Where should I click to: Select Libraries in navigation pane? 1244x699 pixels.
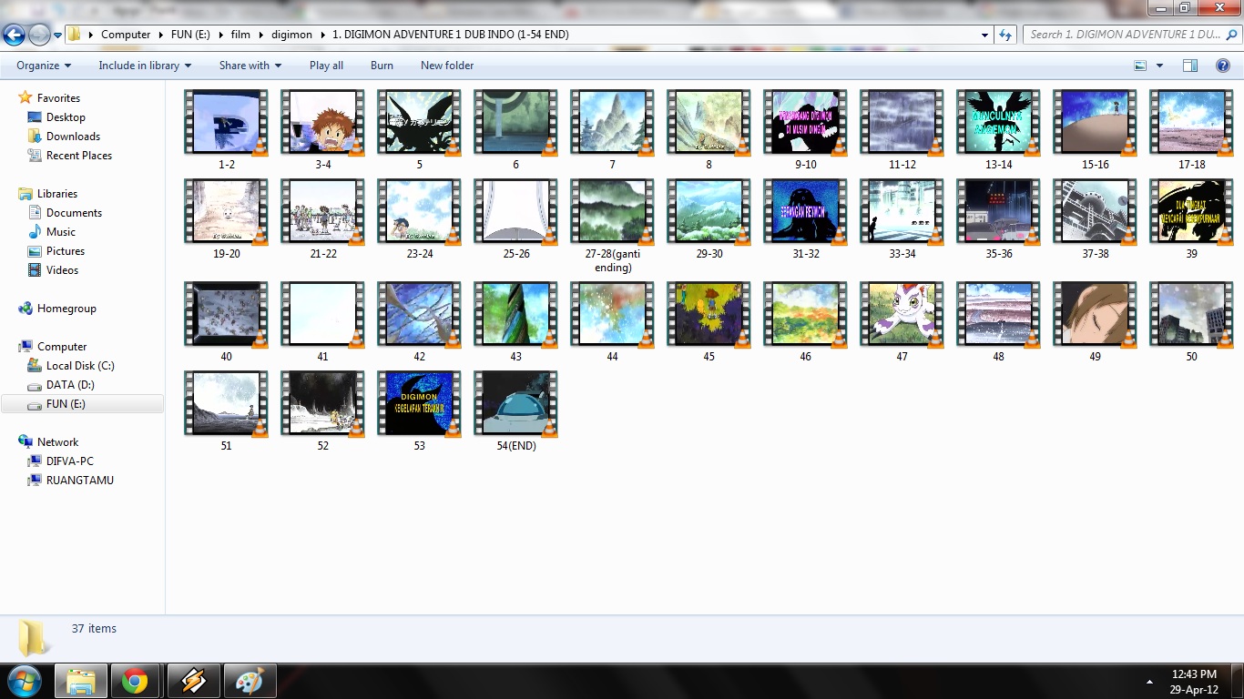tap(57, 194)
